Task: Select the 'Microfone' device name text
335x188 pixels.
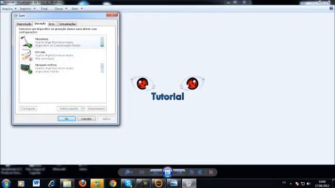Action: coord(42,39)
